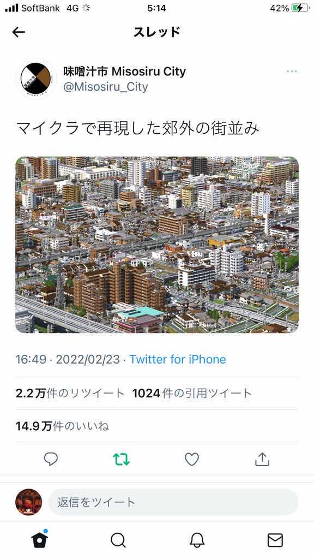Open the Home tab icon
Viewport: 314px width, 559px height.
point(39,539)
